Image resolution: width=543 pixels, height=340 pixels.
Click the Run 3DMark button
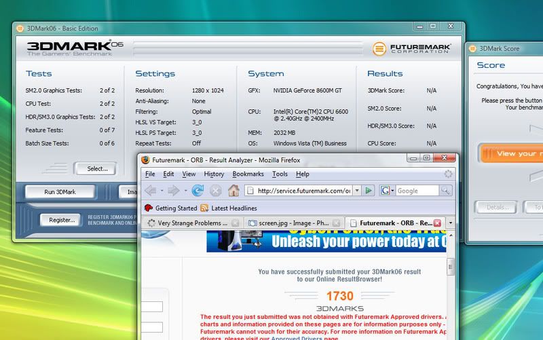pyautogui.click(x=60, y=192)
